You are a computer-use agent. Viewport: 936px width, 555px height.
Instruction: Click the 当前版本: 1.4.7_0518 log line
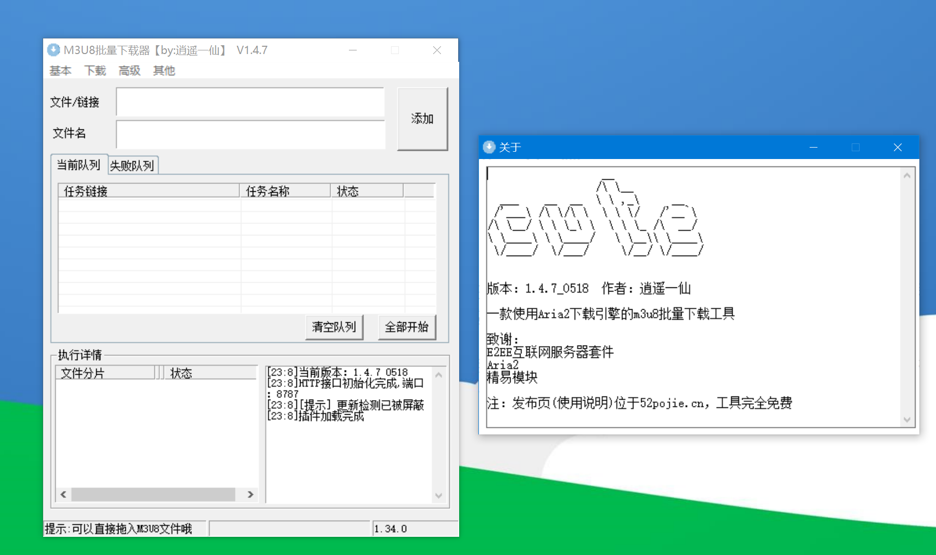click(x=337, y=372)
